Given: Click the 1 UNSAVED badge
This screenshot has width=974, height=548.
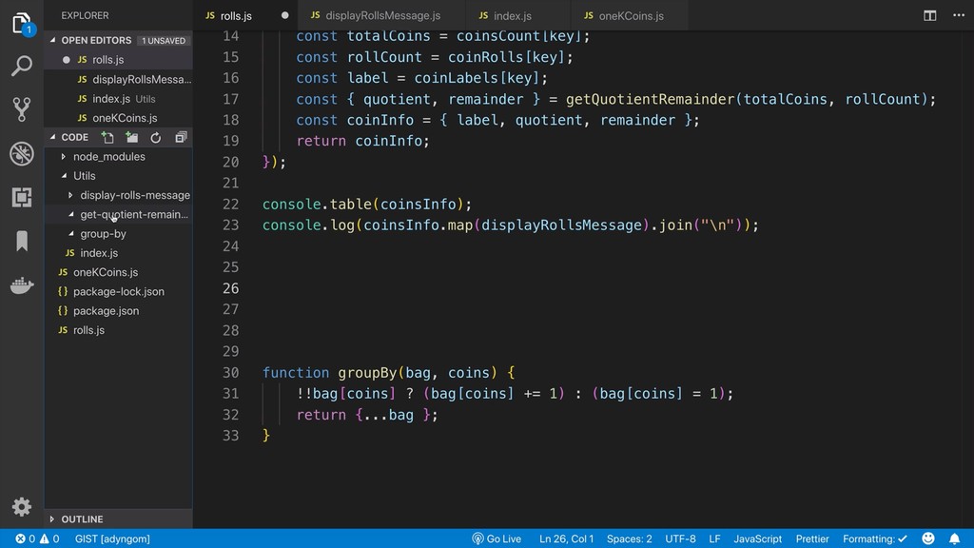Looking at the screenshot, I should point(163,40).
